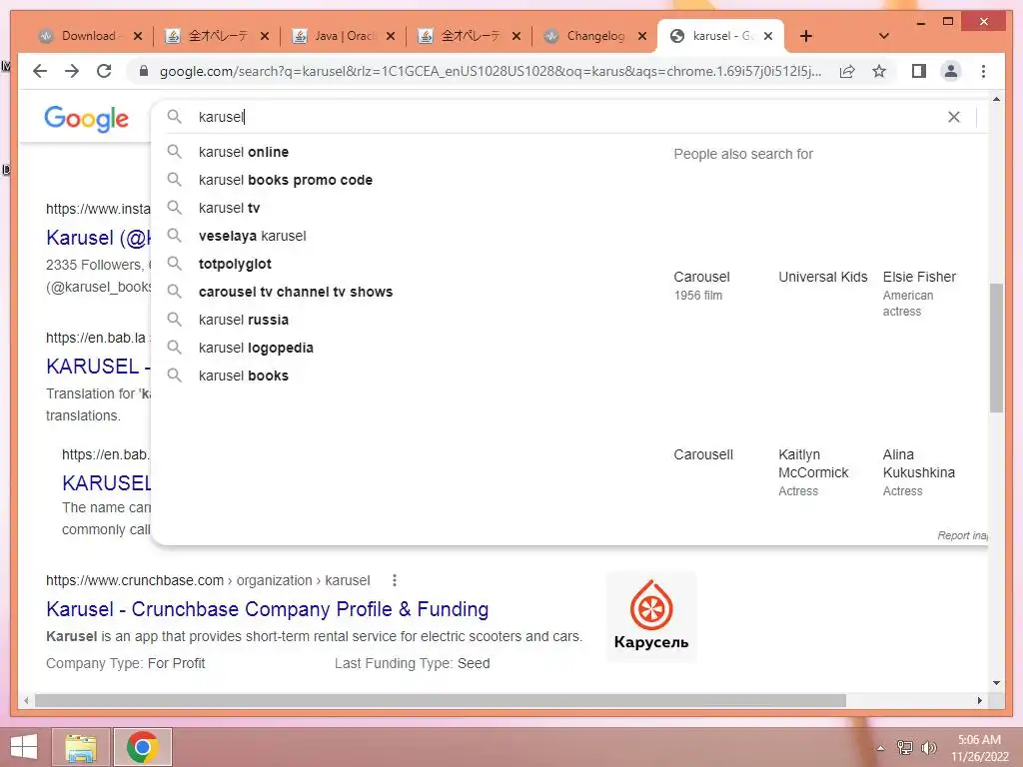Click magnifier icon beside karusel online

coord(174,152)
